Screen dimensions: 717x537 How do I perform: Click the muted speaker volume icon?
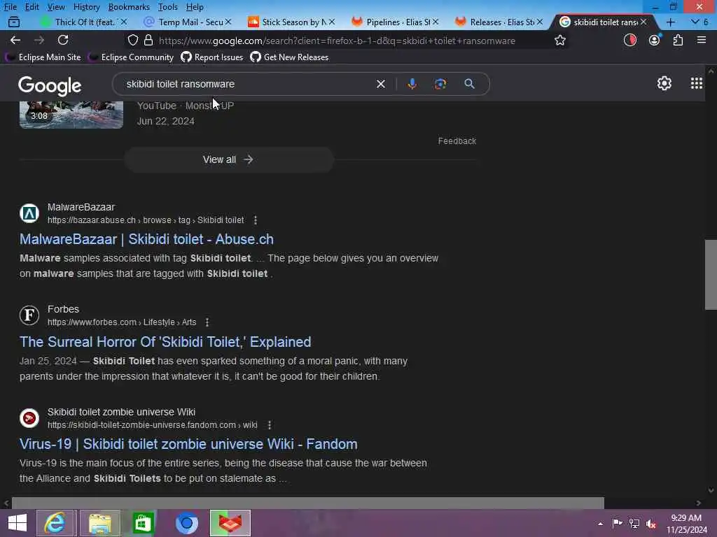click(x=650, y=523)
